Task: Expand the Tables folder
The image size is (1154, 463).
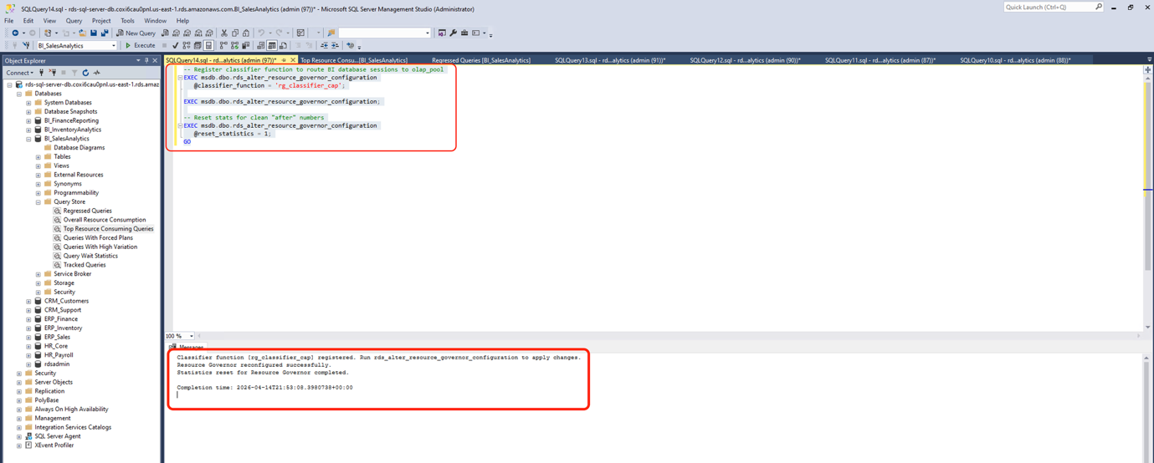Action: tap(38, 157)
